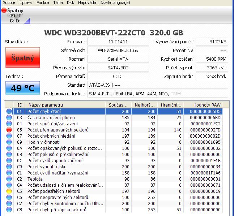Click the blue status icon for attribute 0C
The image size is (247, 216).
pyautogui.click(x=9, y=160)
